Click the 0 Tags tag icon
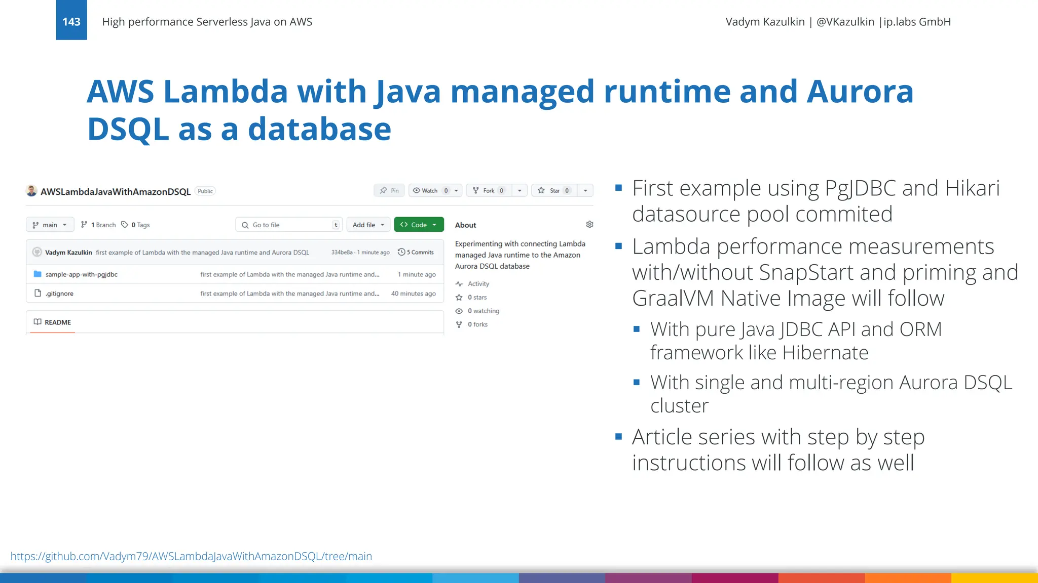 (x=125, y=225)
